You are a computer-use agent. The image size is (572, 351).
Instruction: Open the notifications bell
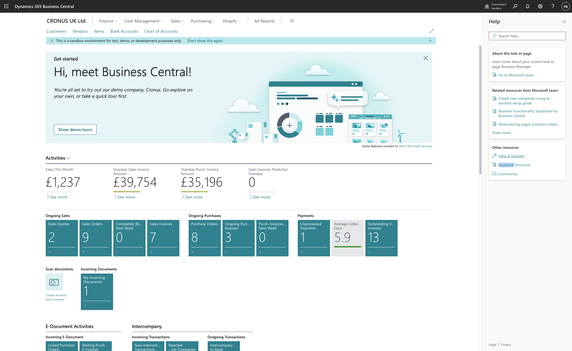coord(528,6)
